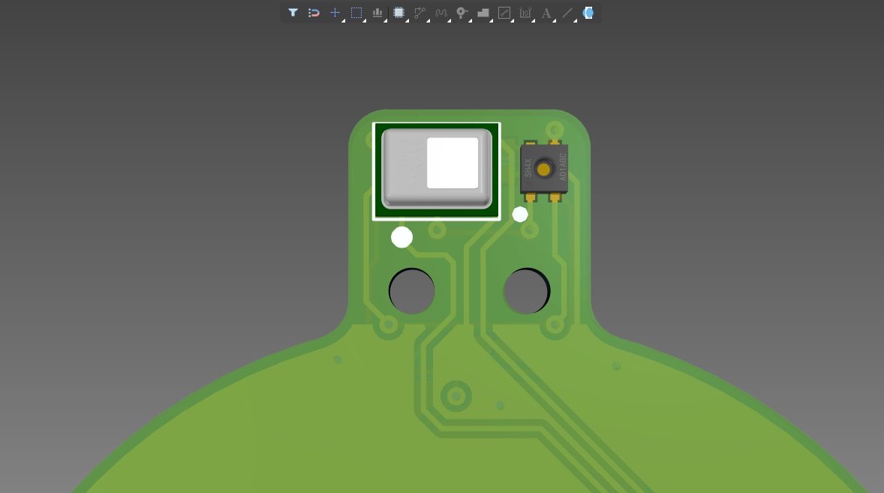Viewport: 884px width, 493px height.
Task: Open the measure tool in the toolbar
Action: click(x=504, y=12)
